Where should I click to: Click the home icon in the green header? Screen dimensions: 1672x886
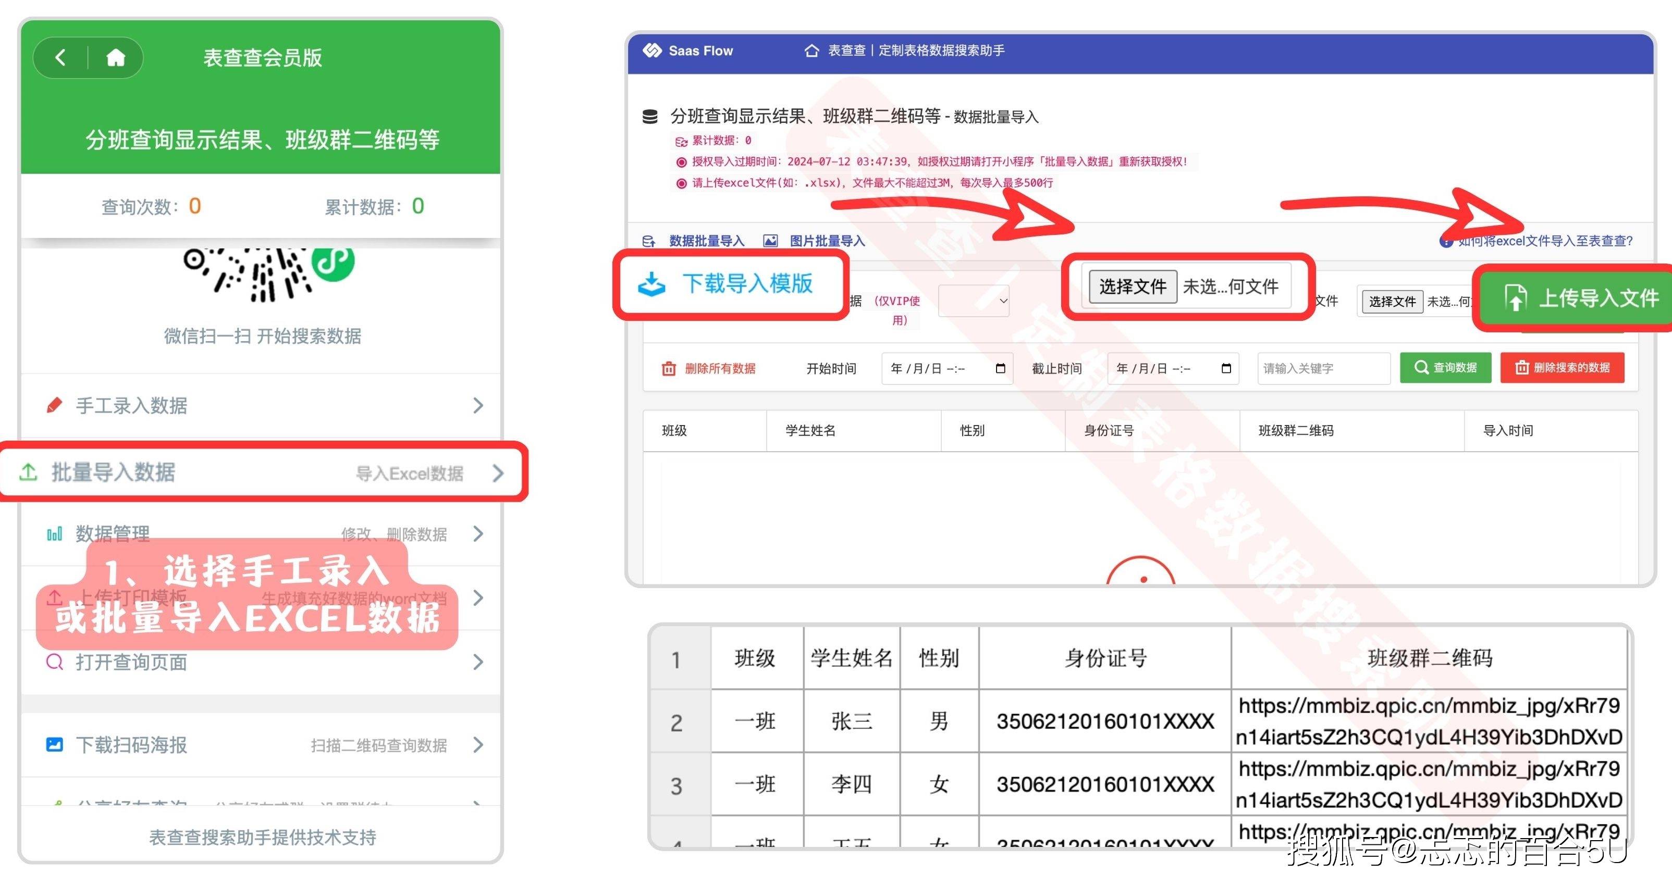click(116, 58)
